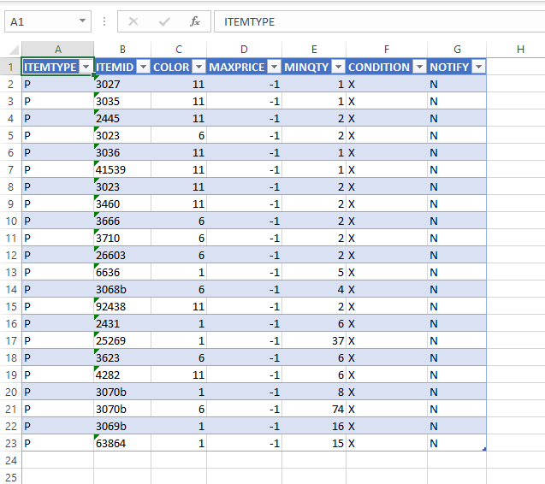Open the Name Box dropdown arrow

pyautogui.click(x=82, y=21)
